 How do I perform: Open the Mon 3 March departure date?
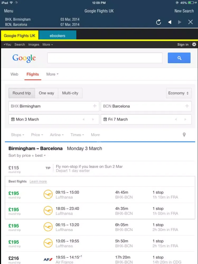pyautogui.click(x=54, y=119)
